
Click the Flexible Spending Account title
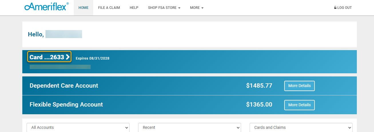[66, 105]
